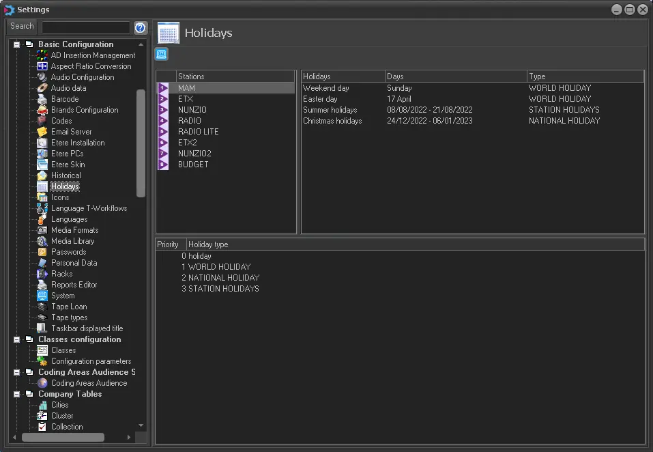Collapse the Basic Configuration tree node
Screen dimensions: 653x452
[16, 44]
